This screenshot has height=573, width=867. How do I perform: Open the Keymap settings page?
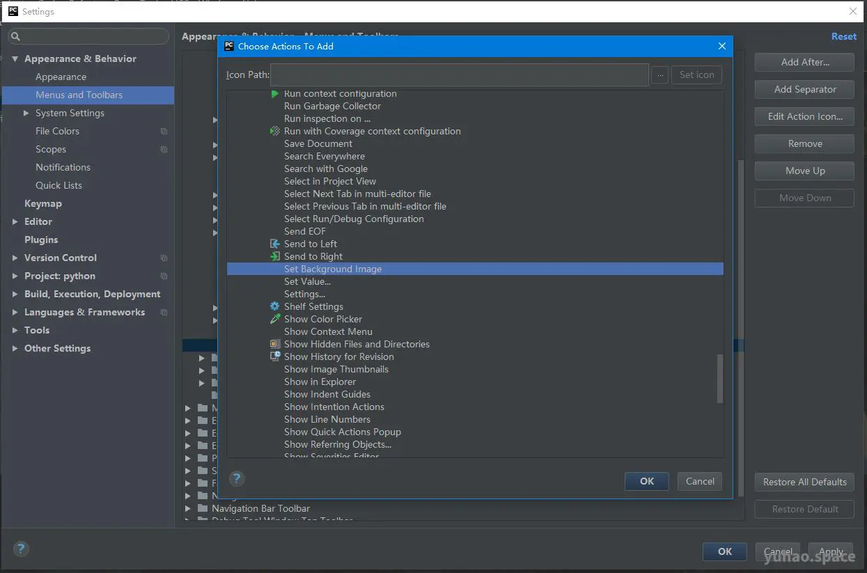(x=43, y=203)
